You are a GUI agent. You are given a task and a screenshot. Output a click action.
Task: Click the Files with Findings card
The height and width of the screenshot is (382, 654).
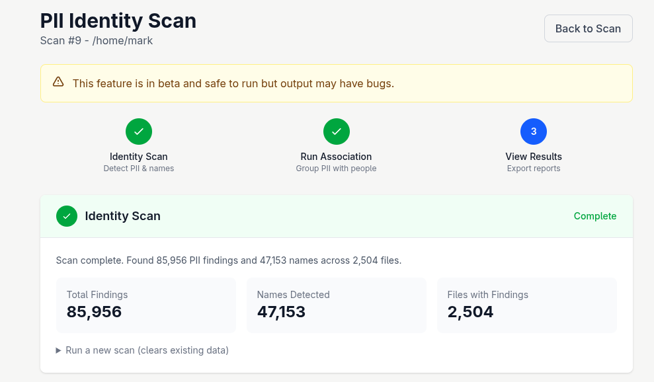tap(526, 305)
